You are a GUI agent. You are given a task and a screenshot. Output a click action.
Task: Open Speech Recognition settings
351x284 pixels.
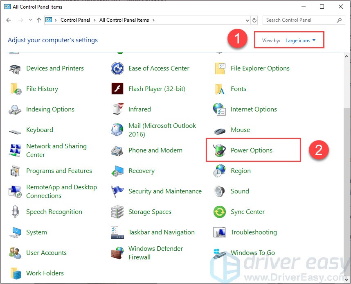tap(54, 212)
